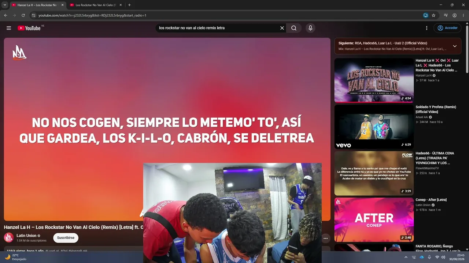Open the Hades66 - ÚLTIMA CENA title link
Viewport: 469px width, 263px height.
click(x=435, y=158)
